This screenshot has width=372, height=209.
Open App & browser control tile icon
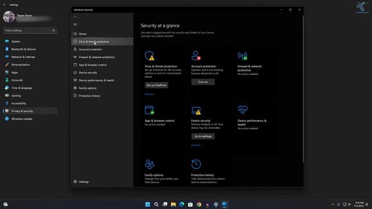(x=149, y=110)
